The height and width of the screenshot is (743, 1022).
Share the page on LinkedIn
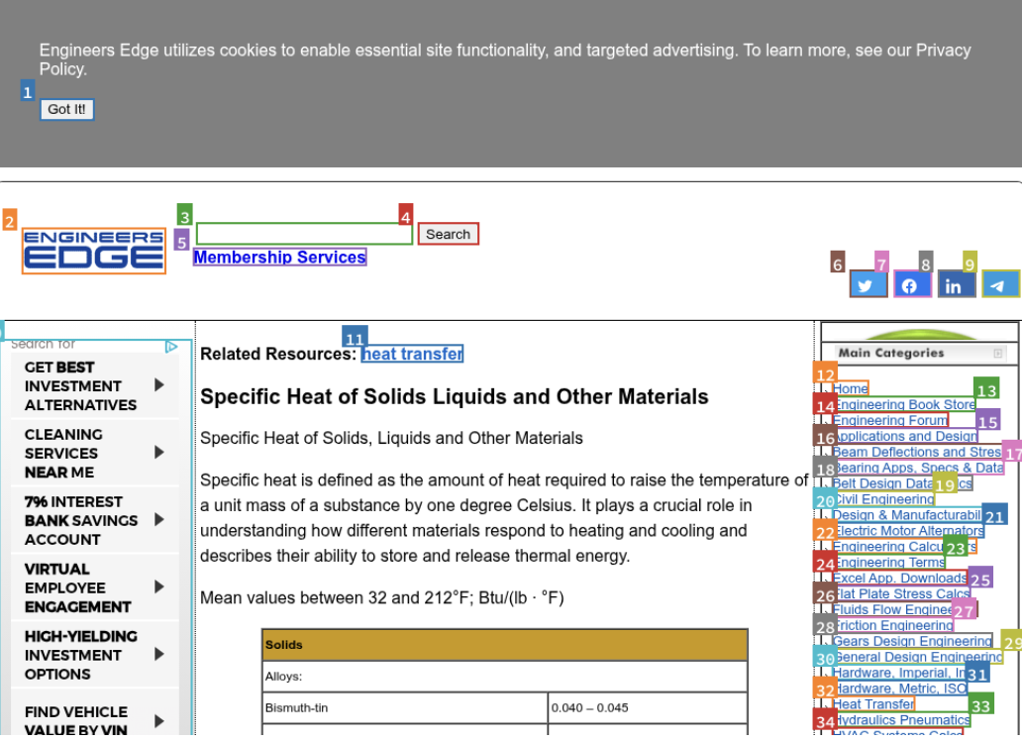(x=956, y=284)
